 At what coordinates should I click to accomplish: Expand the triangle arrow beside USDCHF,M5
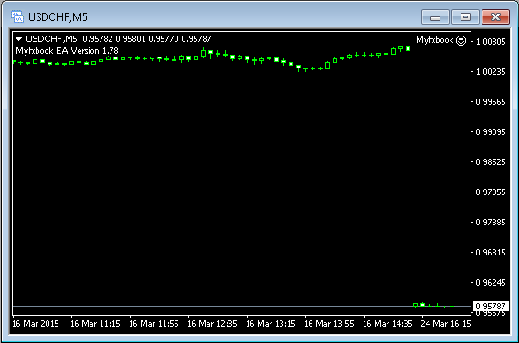(x=19, y=39)
